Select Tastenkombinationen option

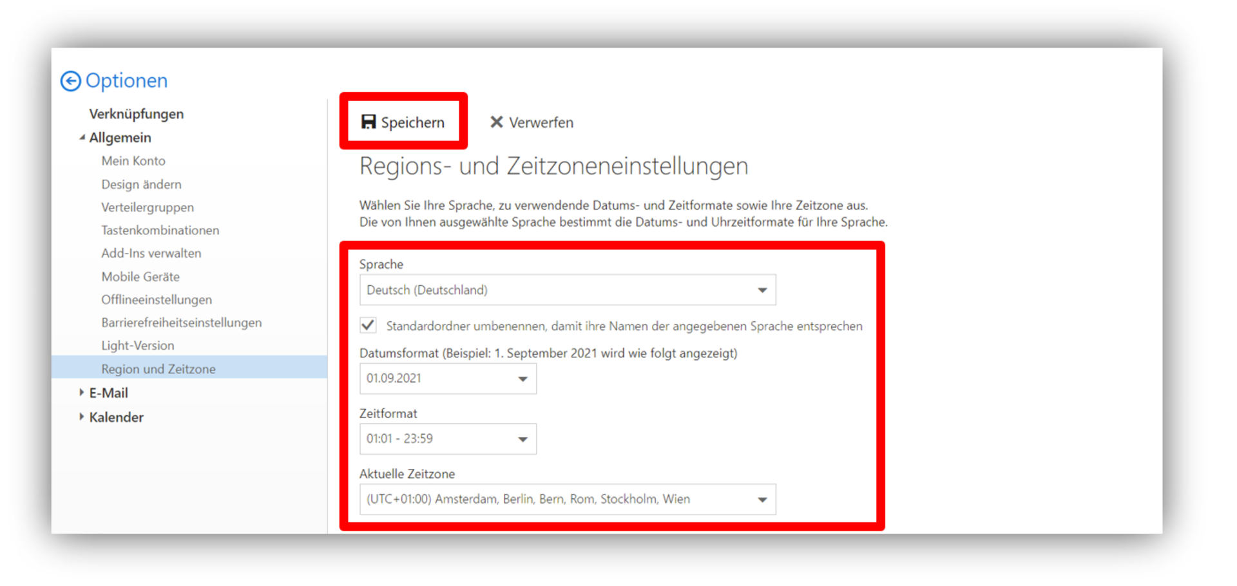160,231
